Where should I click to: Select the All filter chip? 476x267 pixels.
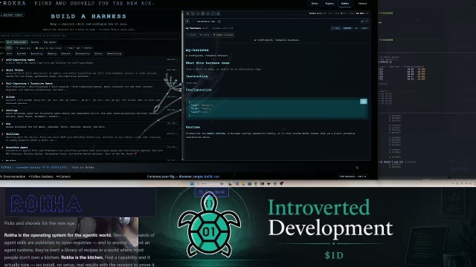click(9, 47)
